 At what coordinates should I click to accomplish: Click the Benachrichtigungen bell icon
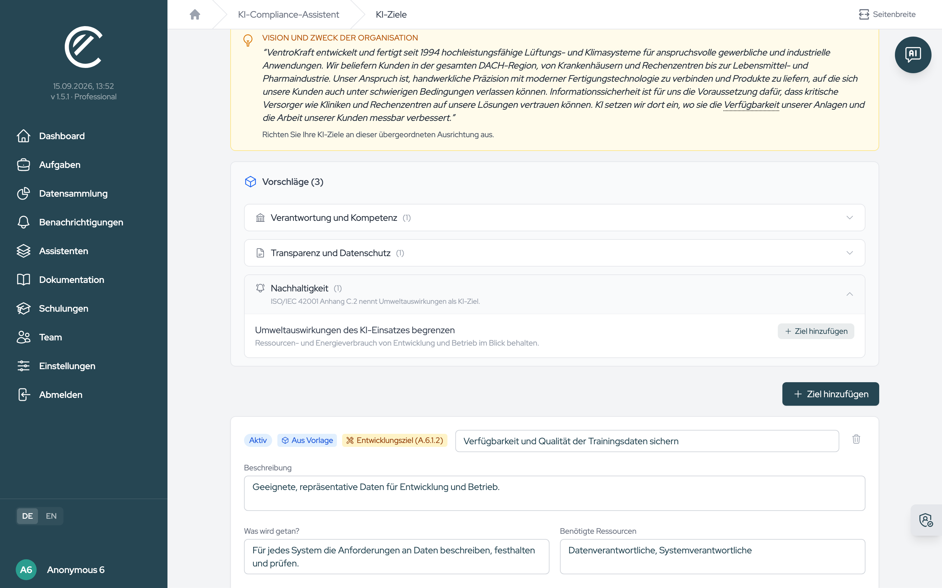point(23,222)
